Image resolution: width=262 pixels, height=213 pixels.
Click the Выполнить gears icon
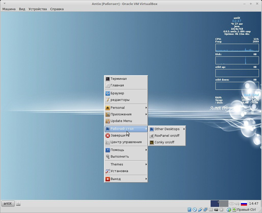coord(108,157)
